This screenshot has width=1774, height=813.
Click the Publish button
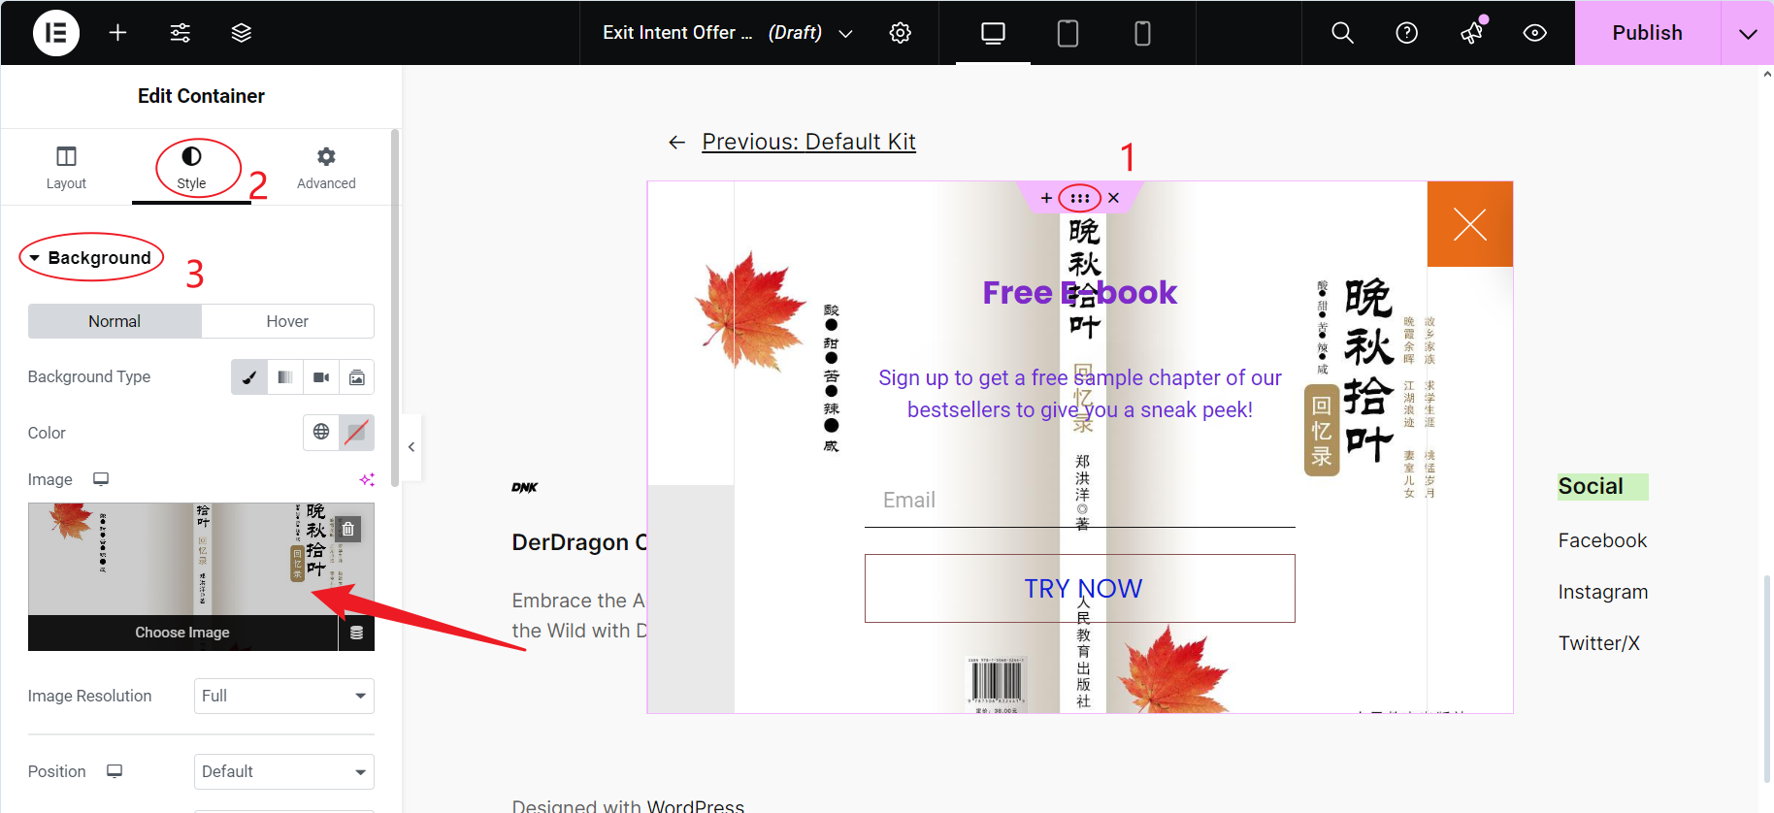coord(1647,33)
